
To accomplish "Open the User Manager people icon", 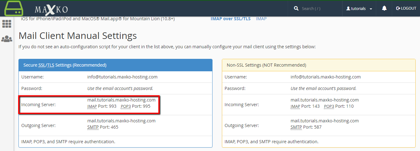I will [x=7, y=39].
